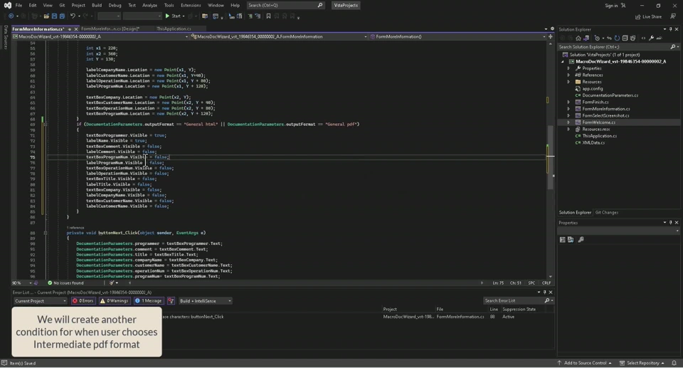The height and width of the screenshot is (368, 683).
Task: Click the VstaProjects solution name button
Action: [346, 5]
